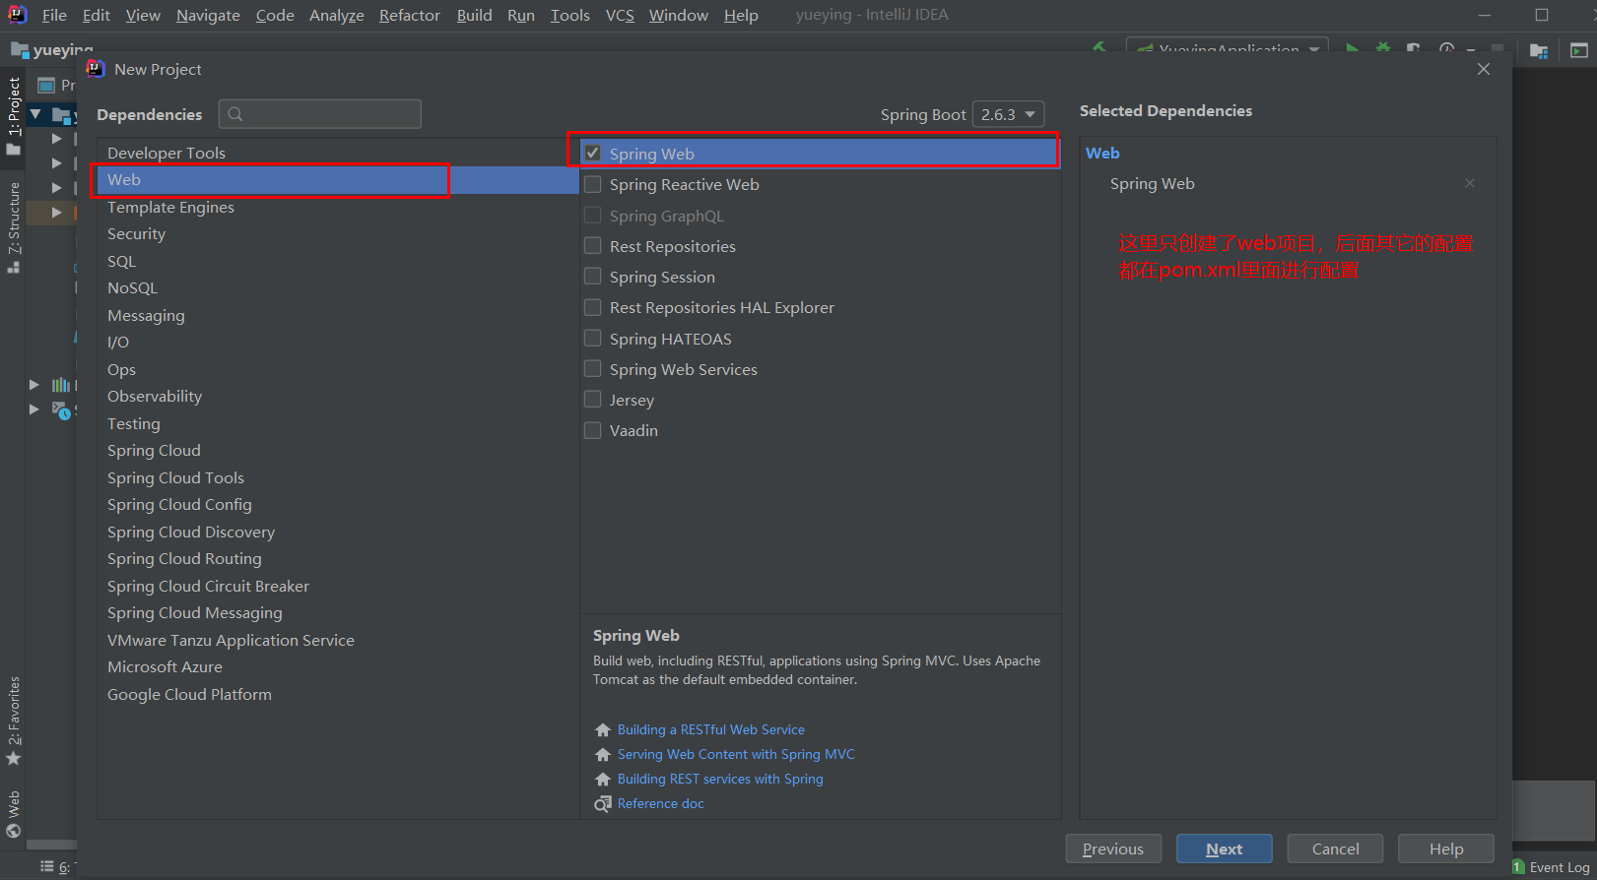Open Building REST services with Spring link

click(720, 779)
